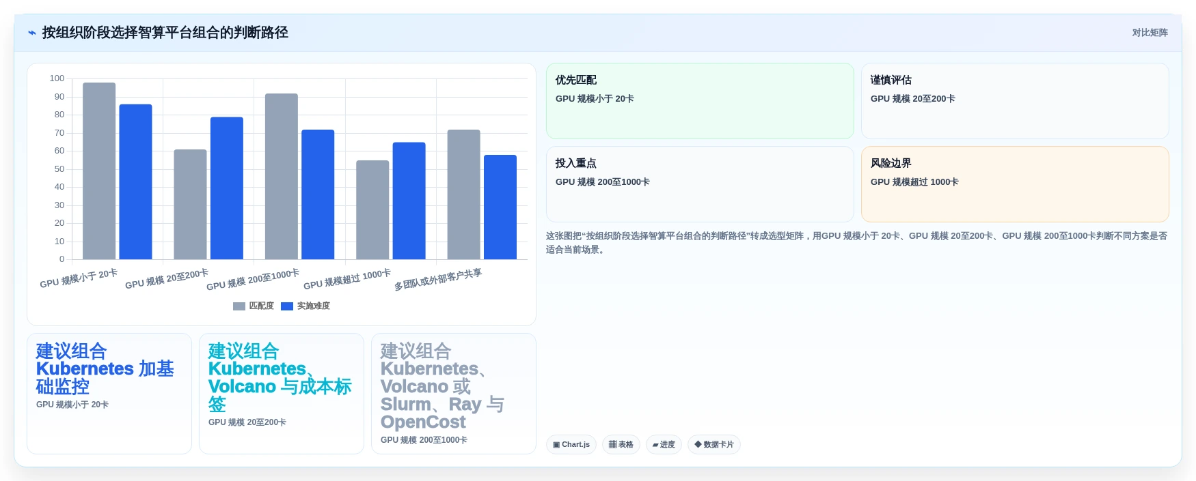Toggle the 匹配度 legend item
This screenshot has width=1196, height=481.
(254, 306)
